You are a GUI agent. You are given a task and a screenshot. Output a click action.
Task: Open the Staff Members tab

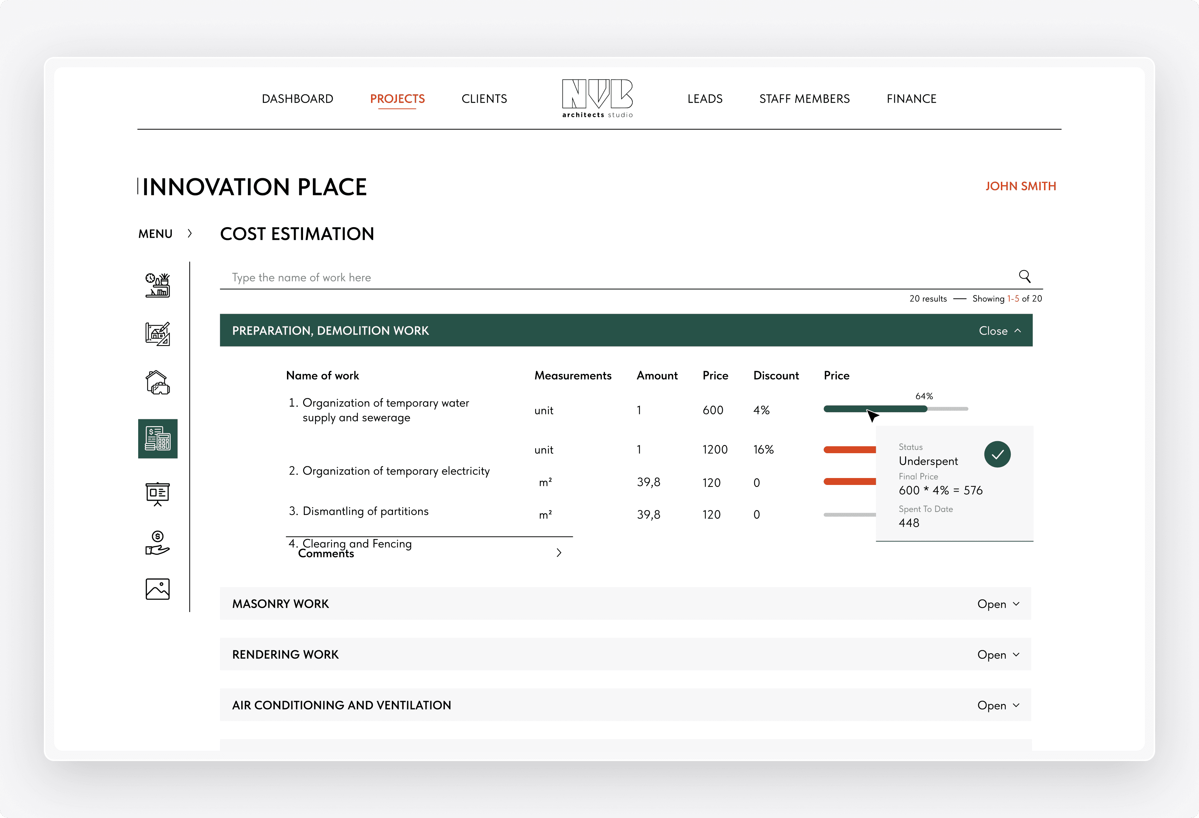(x=804, y=99)
